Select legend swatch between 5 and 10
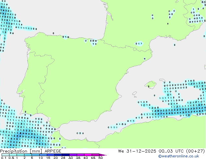Image resolution: width=206 pixels, height=159 pixels. (x=36, y=155)
